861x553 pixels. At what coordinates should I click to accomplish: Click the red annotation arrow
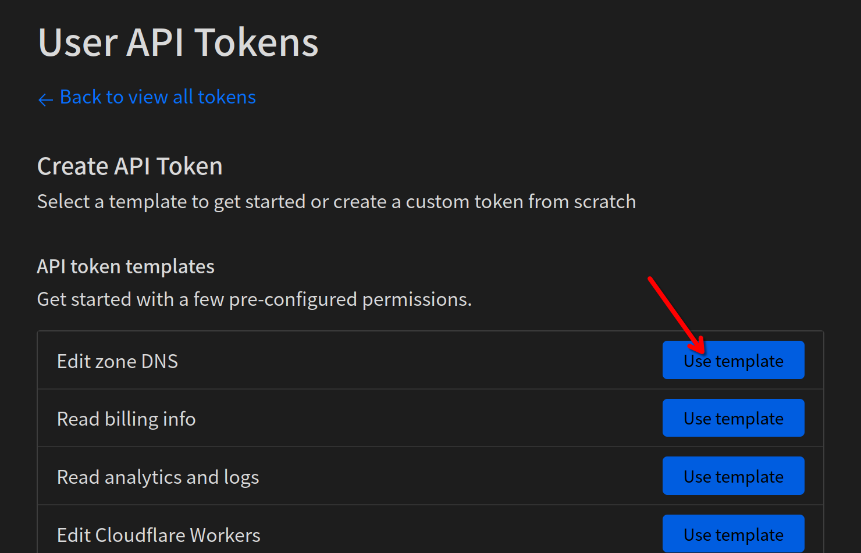[x=677, y=315]
